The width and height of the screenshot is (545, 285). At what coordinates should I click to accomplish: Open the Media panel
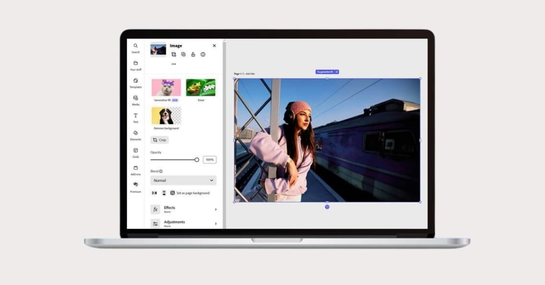135,100
